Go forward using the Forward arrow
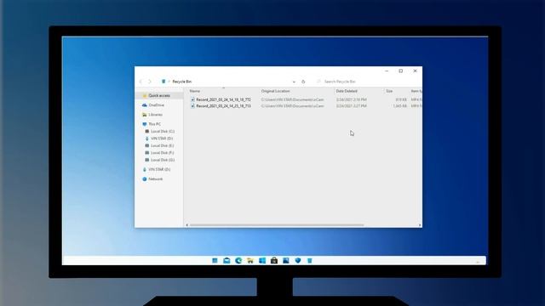The height and width of the screenshot is (306, 545). point(150,82)
